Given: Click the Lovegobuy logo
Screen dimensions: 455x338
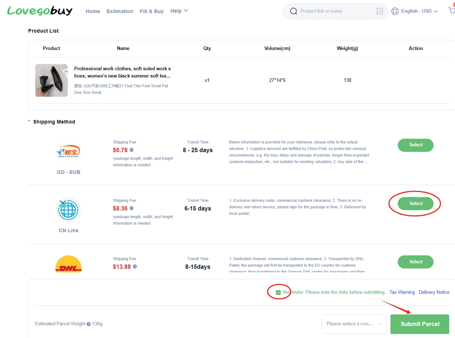Looking at the screenshot, I should (x=40, y=11).
